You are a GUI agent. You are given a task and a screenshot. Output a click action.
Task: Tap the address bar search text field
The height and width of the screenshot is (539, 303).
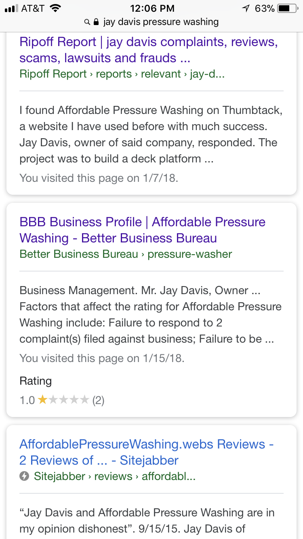point(161,22)
